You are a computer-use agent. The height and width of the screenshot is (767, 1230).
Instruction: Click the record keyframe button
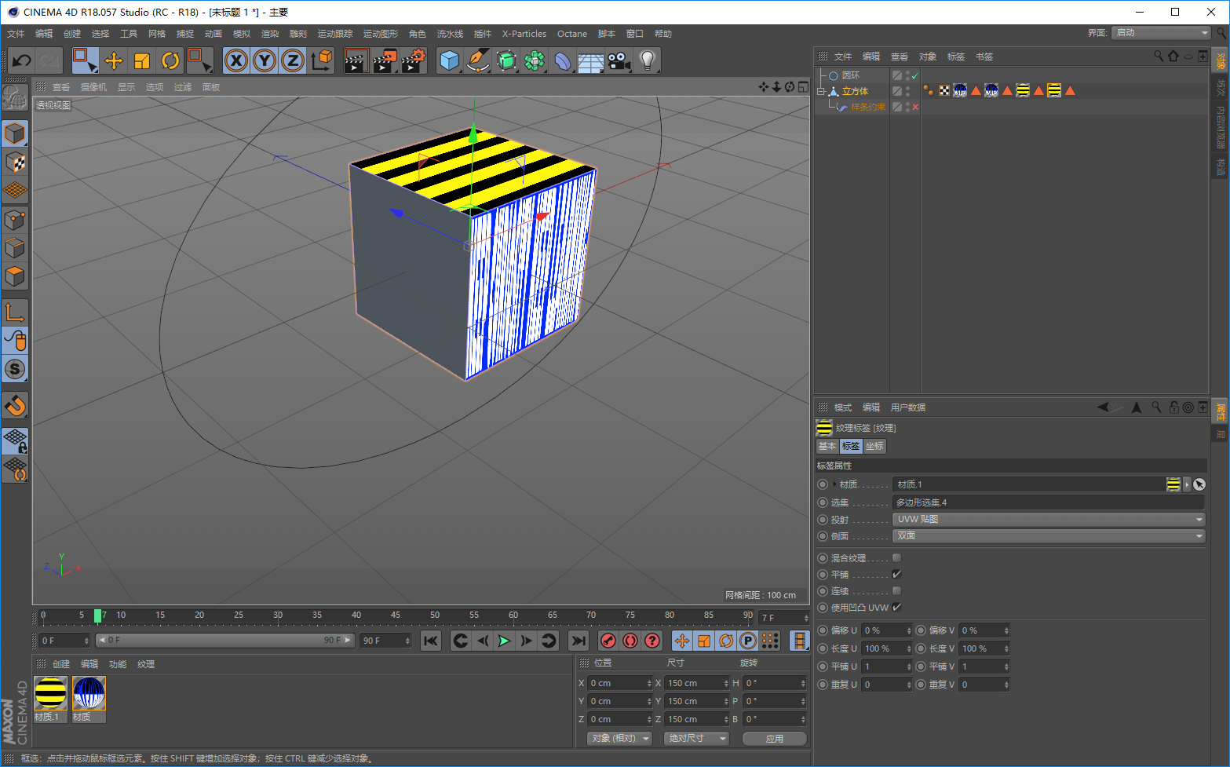point(608,641)
